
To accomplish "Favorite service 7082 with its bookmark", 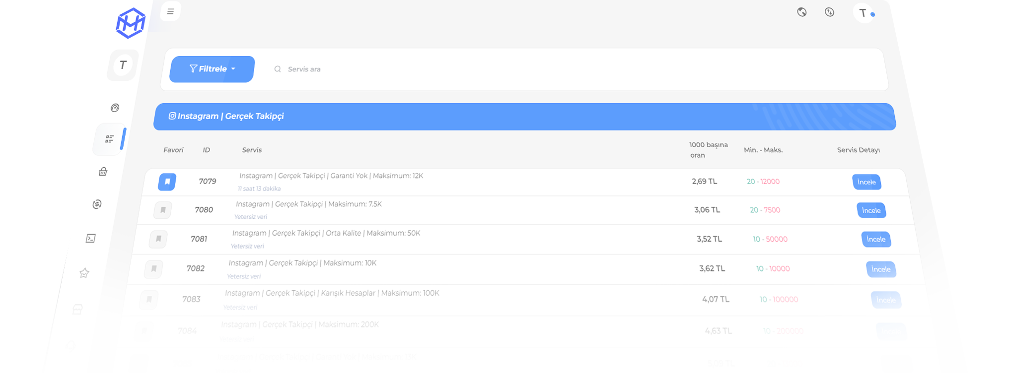I will (x=154, y=269).
